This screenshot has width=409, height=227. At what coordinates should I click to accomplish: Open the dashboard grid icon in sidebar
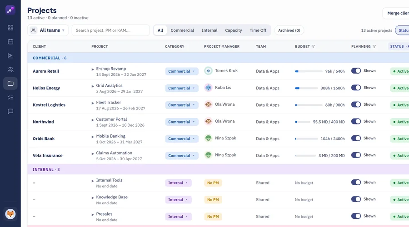[10, 28]
